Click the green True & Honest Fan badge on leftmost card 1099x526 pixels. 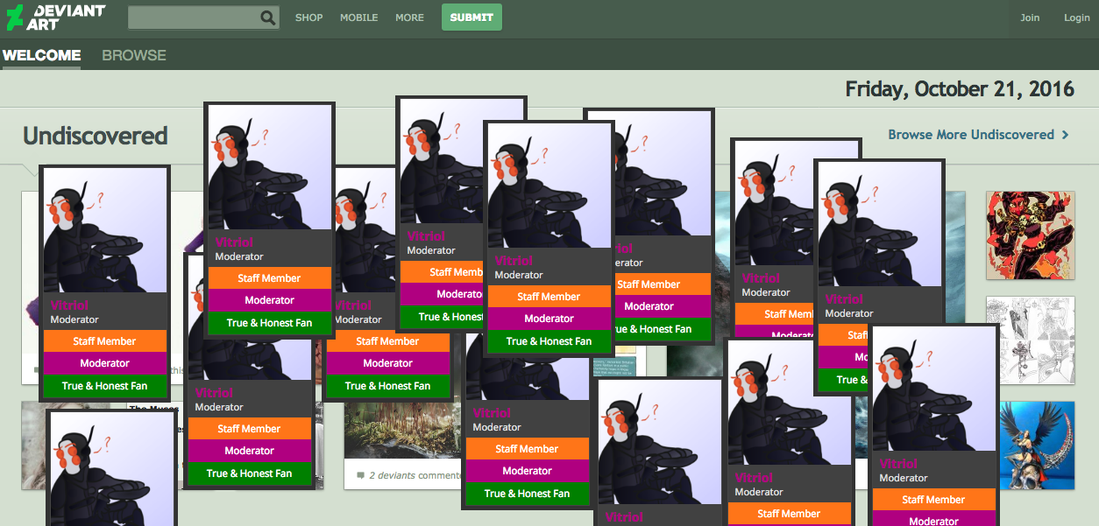pyautogui.click(x=105, y=386)
